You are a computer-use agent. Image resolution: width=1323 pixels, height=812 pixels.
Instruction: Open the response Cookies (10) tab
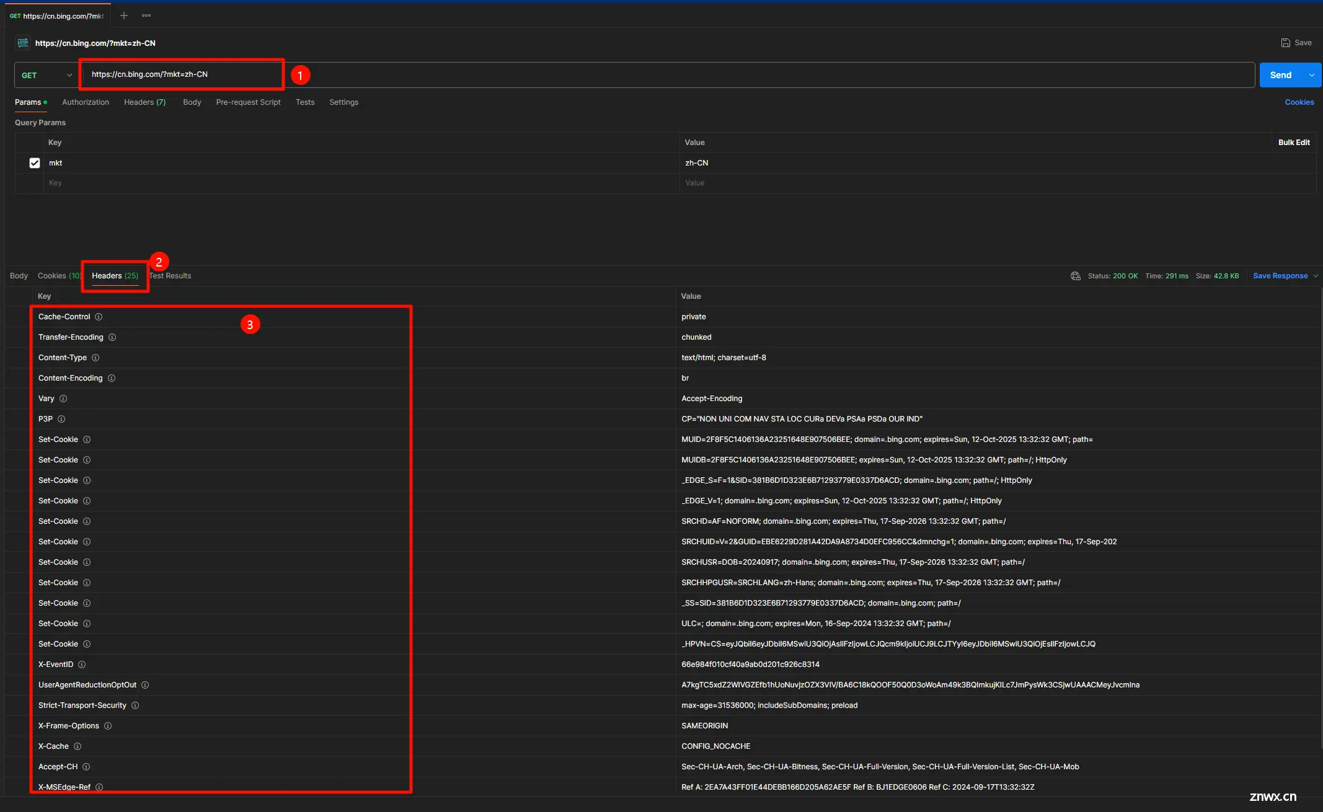[x=60, y=276]
